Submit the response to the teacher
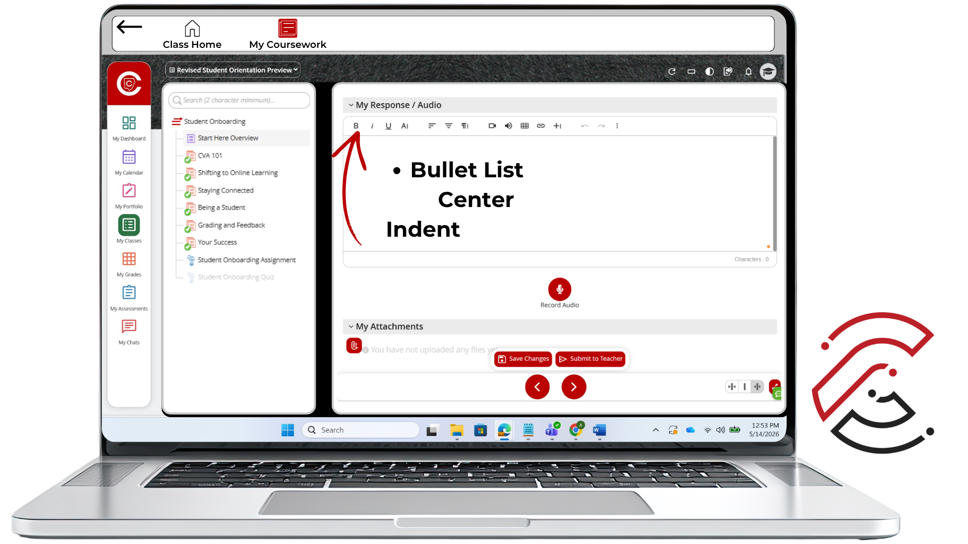The width and height of the screenshot is (968, 544). pyautogui.click(x=591, y=359)
